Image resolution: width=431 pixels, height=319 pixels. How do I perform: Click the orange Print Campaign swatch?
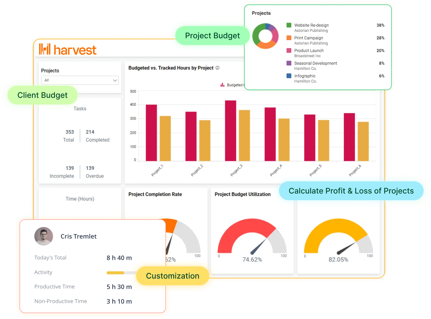tap(289, 38)
